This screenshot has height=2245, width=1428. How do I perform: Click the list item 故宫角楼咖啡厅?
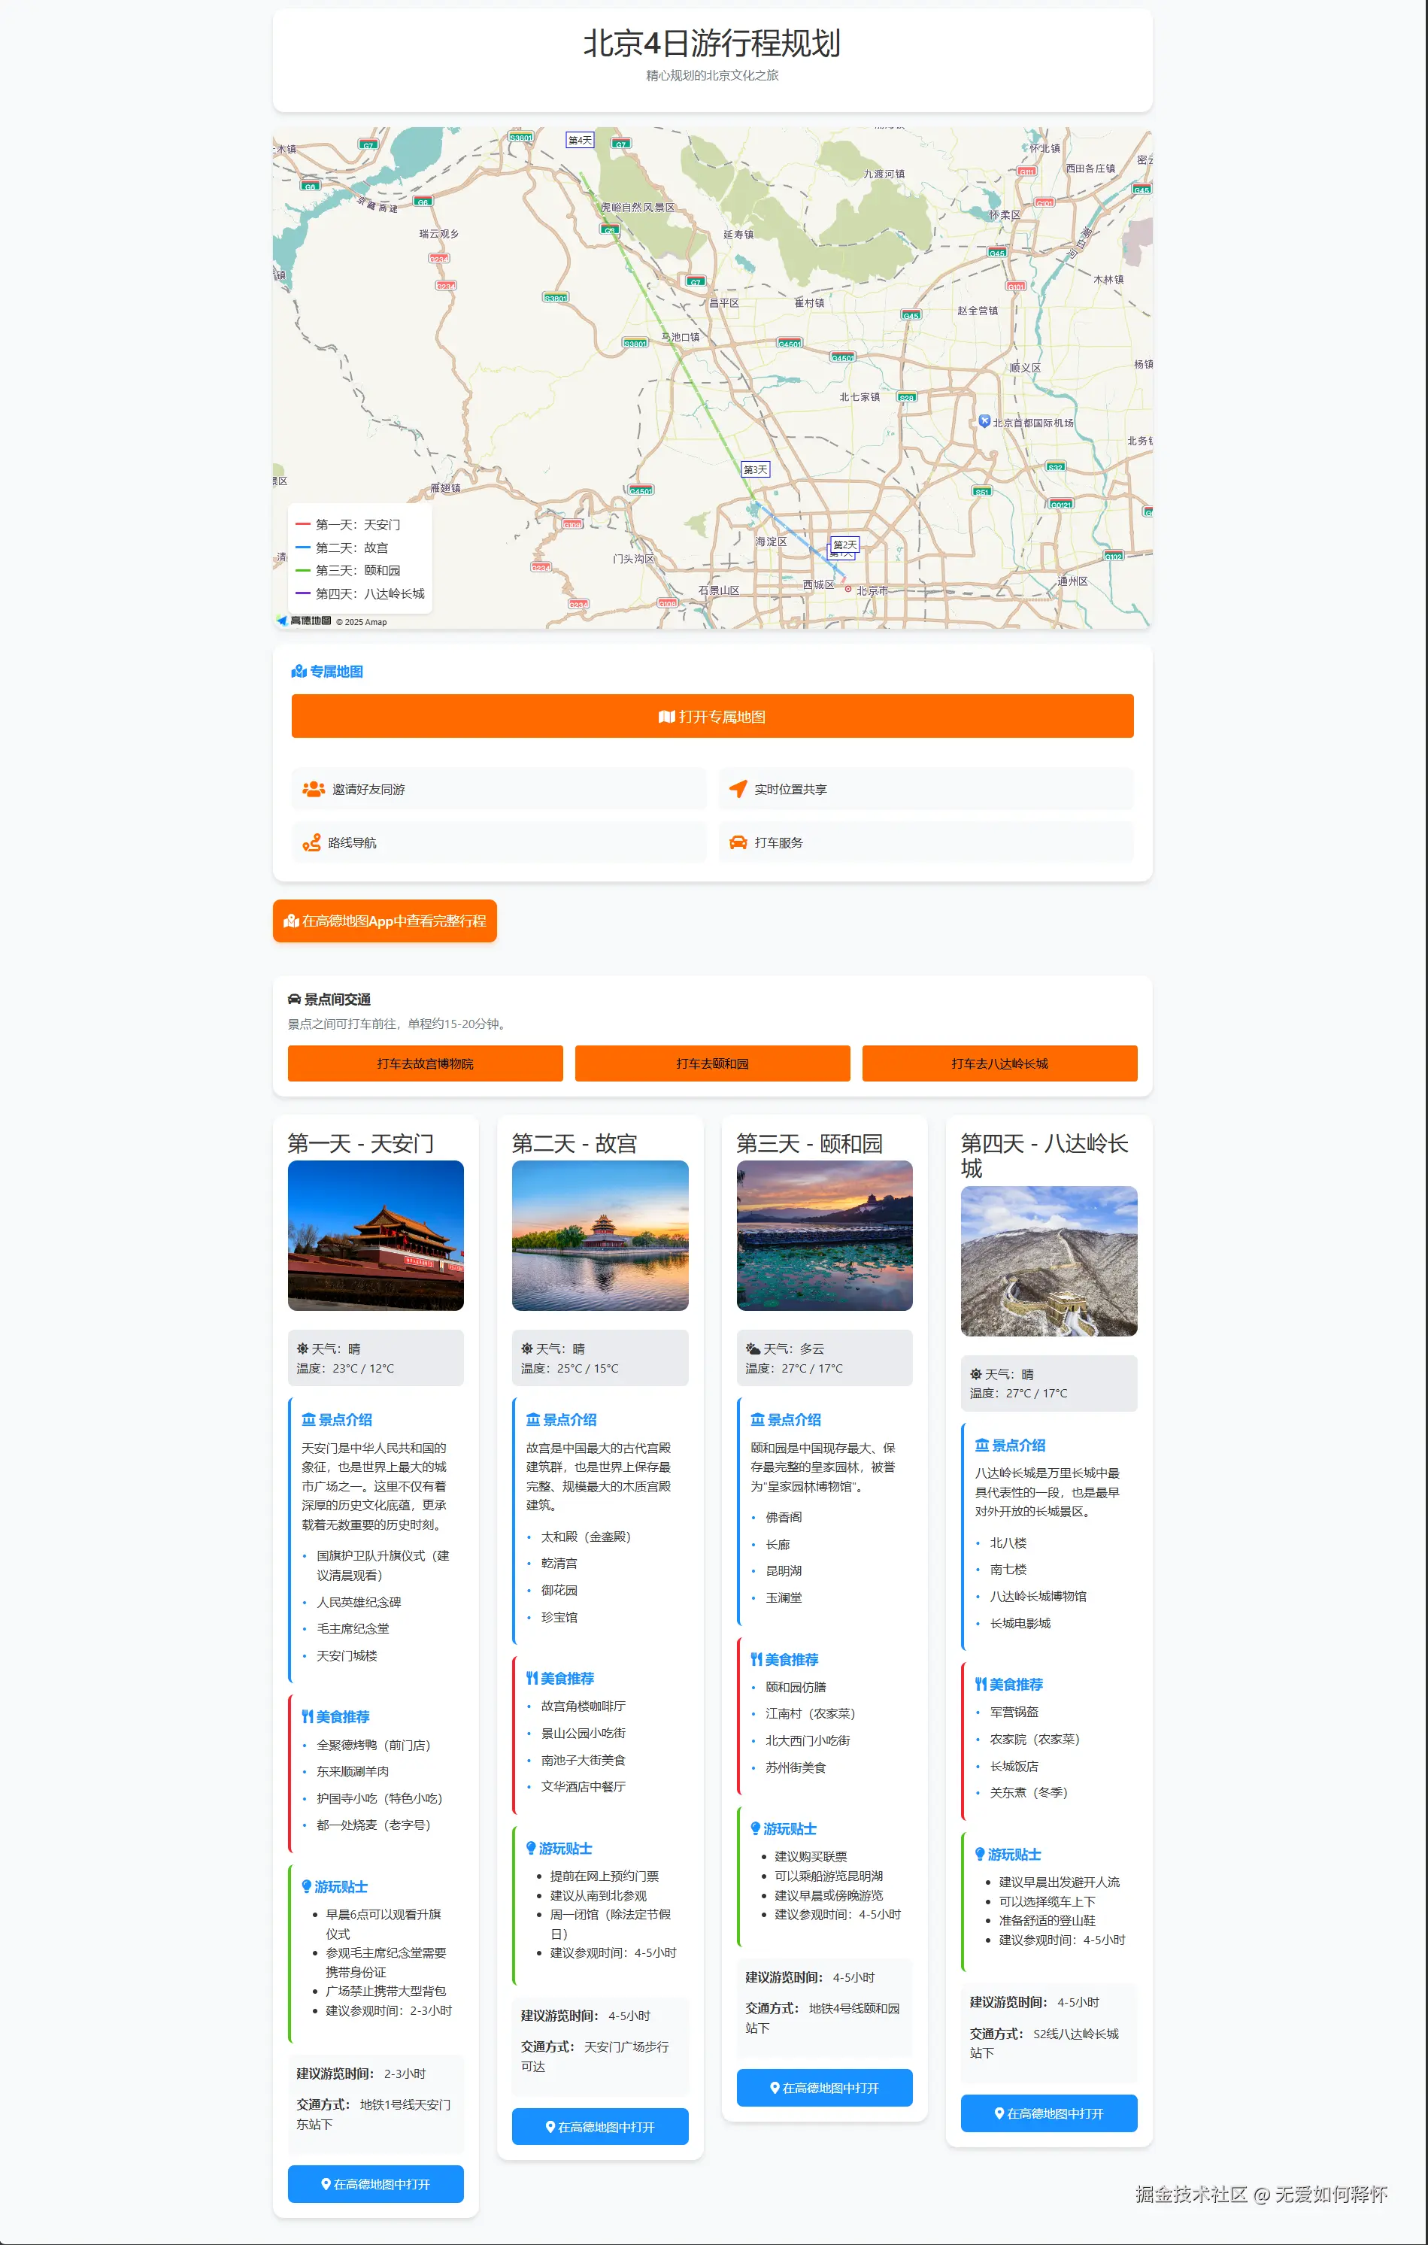584,1707
